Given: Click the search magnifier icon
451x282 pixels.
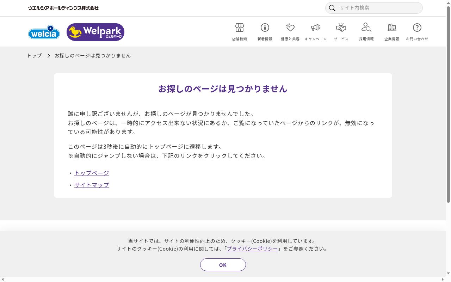Looking at the screenshot, I should click(x=332, y=8).
